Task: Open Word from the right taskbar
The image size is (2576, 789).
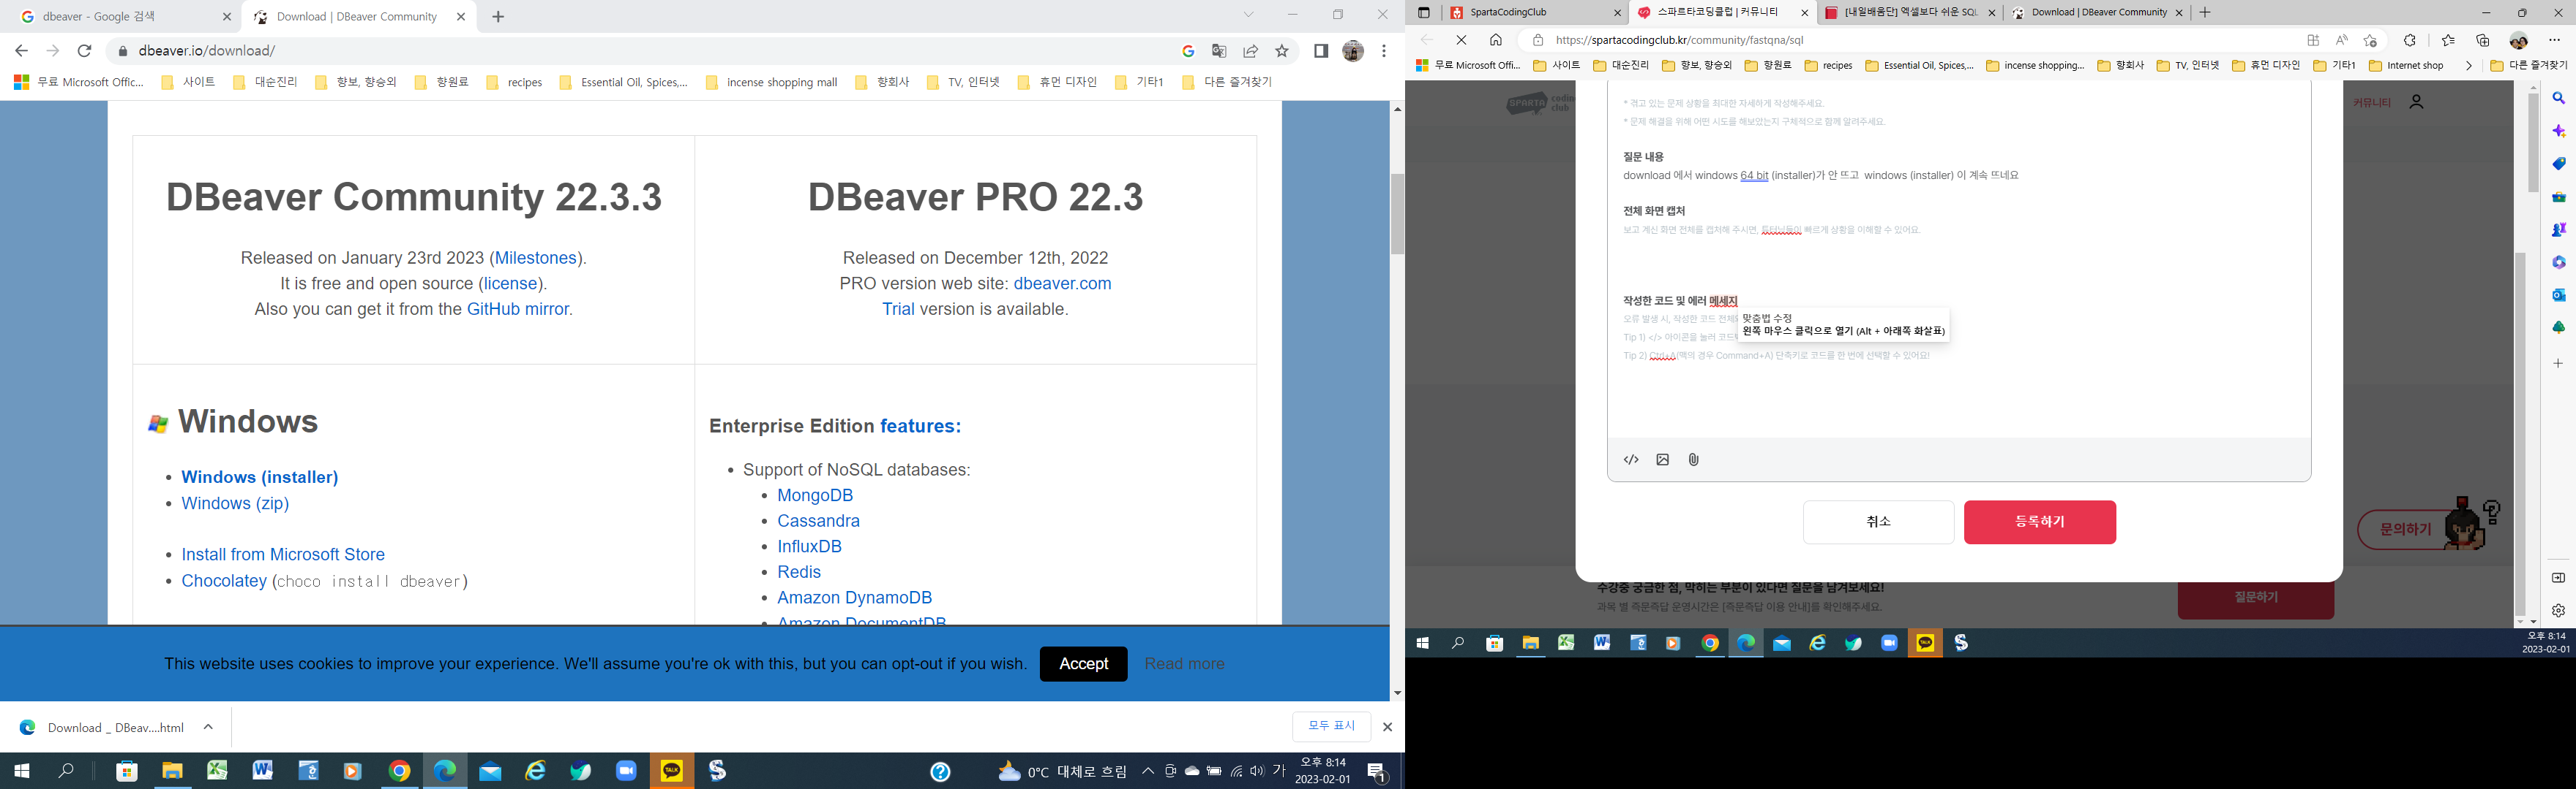Action: pos(1602,643)
